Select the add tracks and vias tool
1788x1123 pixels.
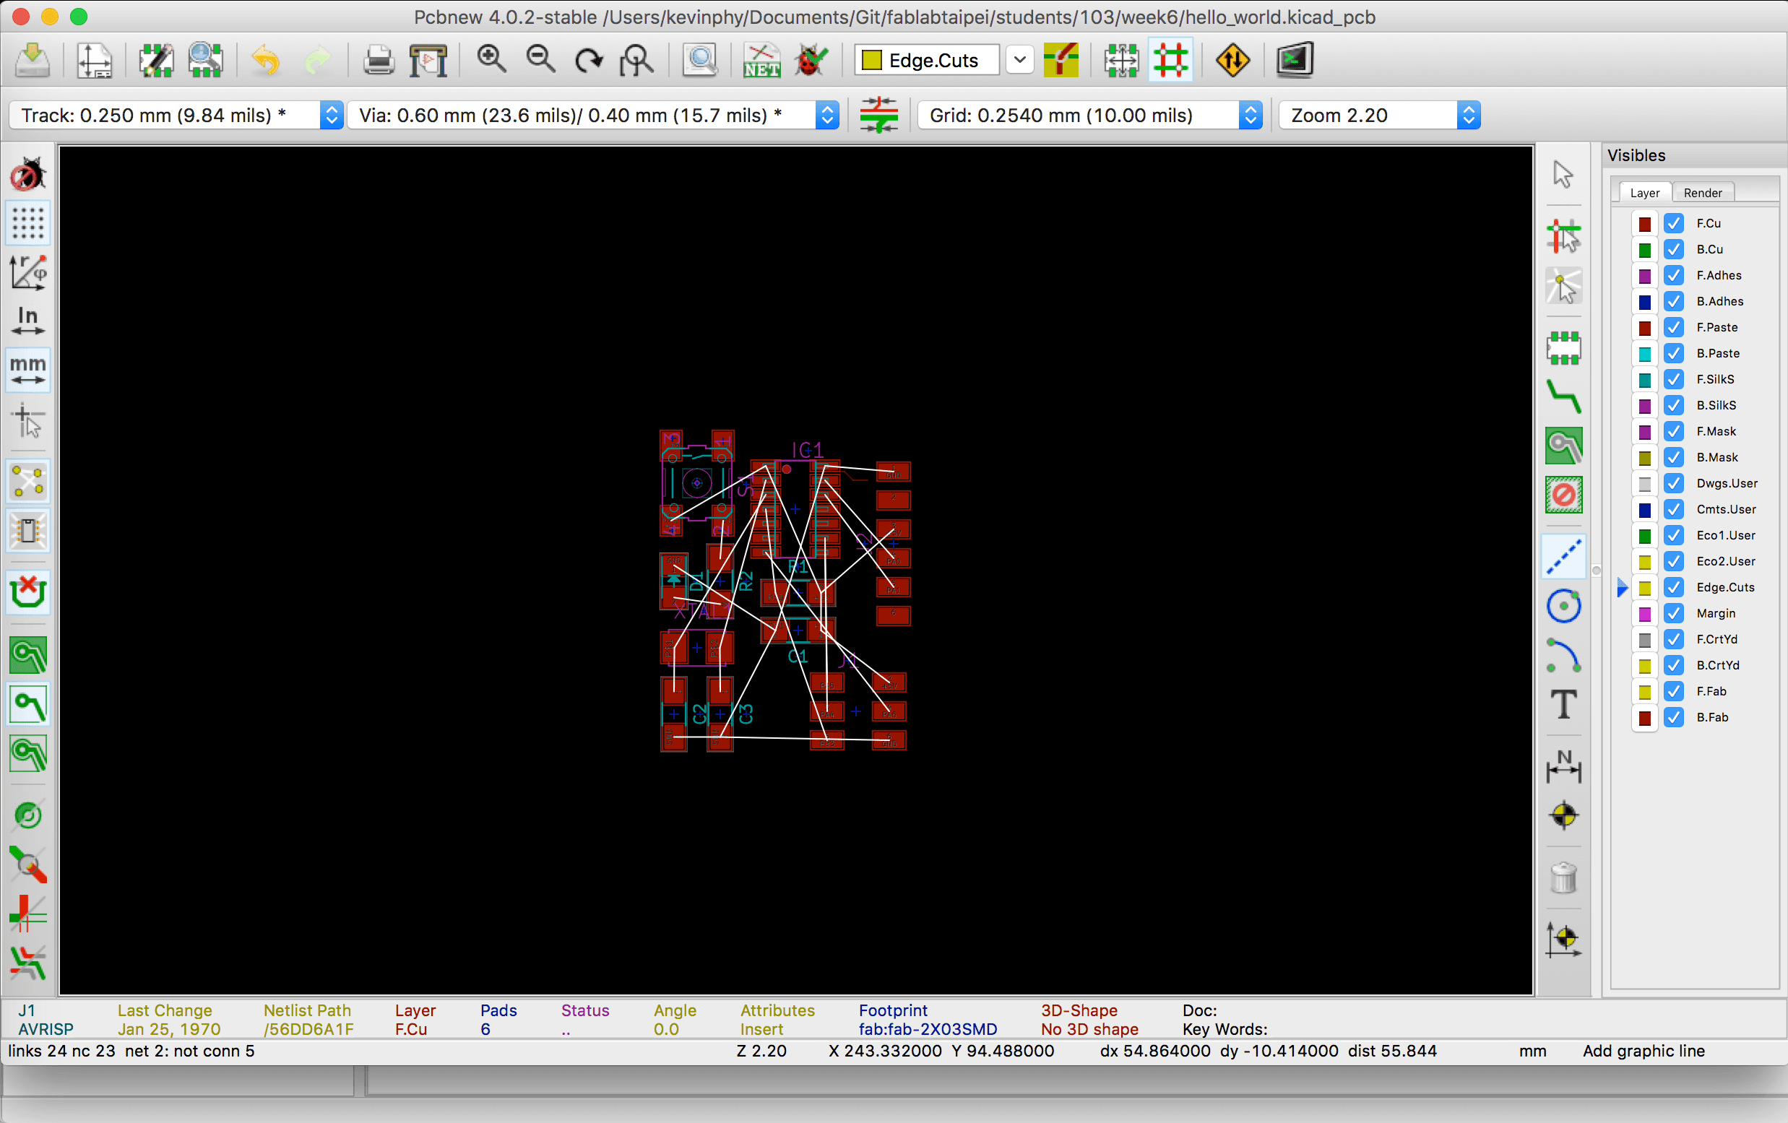click(x=1564, y=397)
